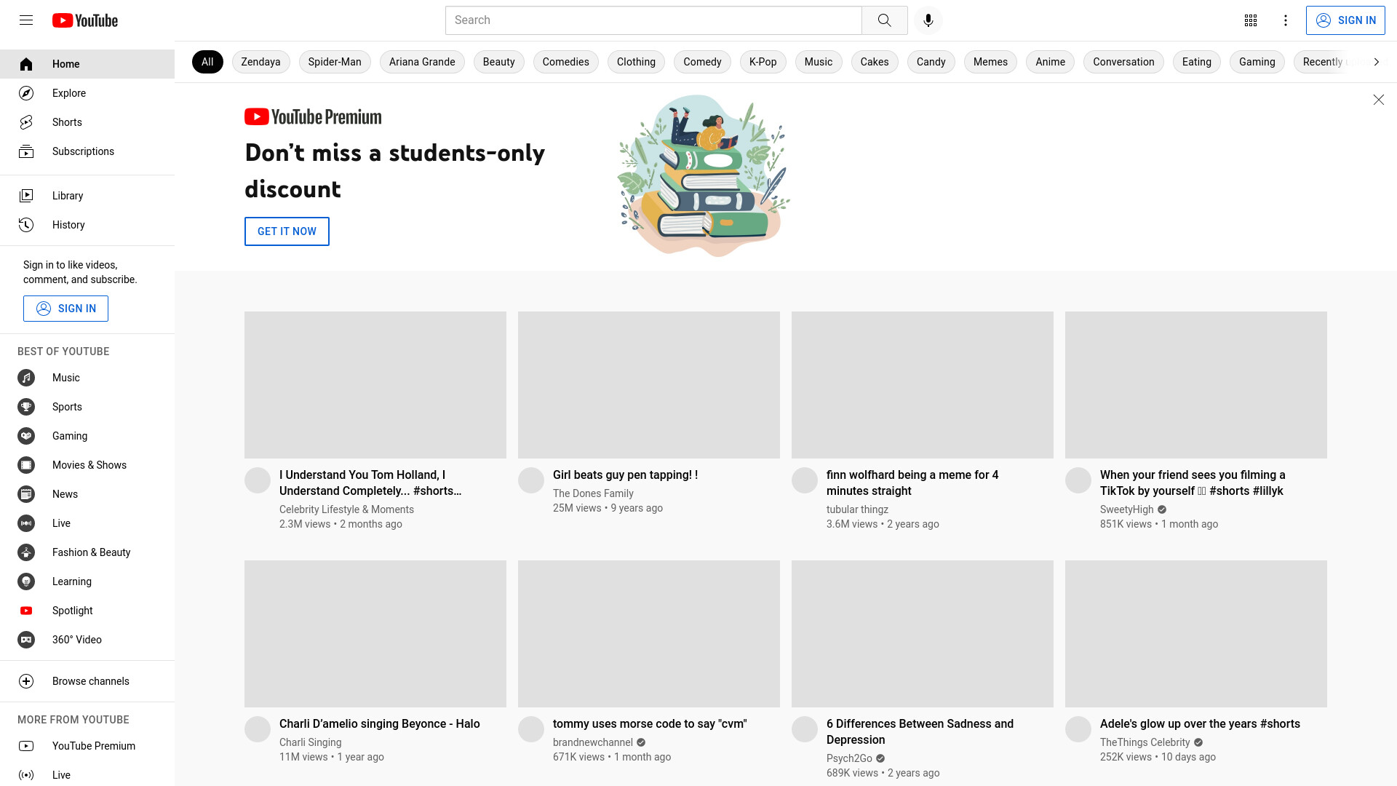Select the Clothing filter chip
1397x786 pixels.
pos(636,62)
